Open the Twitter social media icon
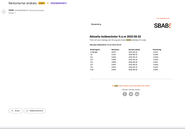Screen dimensions: 185x129 [x=131, y=94]
